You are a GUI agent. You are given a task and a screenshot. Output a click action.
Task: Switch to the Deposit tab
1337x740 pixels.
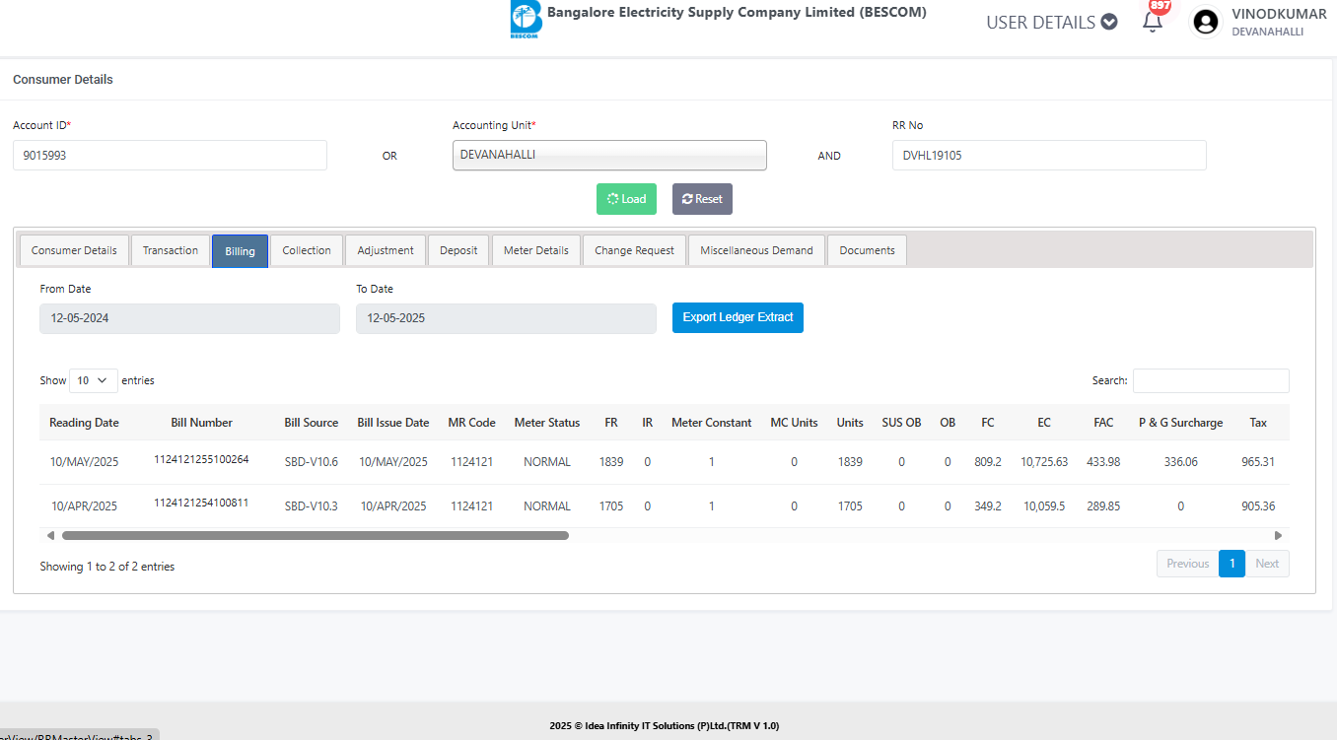pyautogui.click(x=458, y=250)
